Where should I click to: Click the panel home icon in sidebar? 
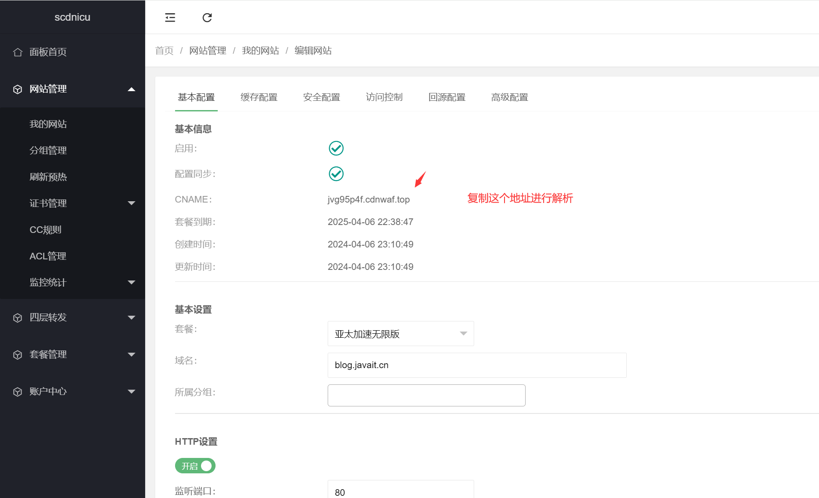[18, 52]
